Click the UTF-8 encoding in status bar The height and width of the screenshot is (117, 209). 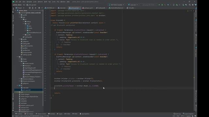click(x=183, y=116)
